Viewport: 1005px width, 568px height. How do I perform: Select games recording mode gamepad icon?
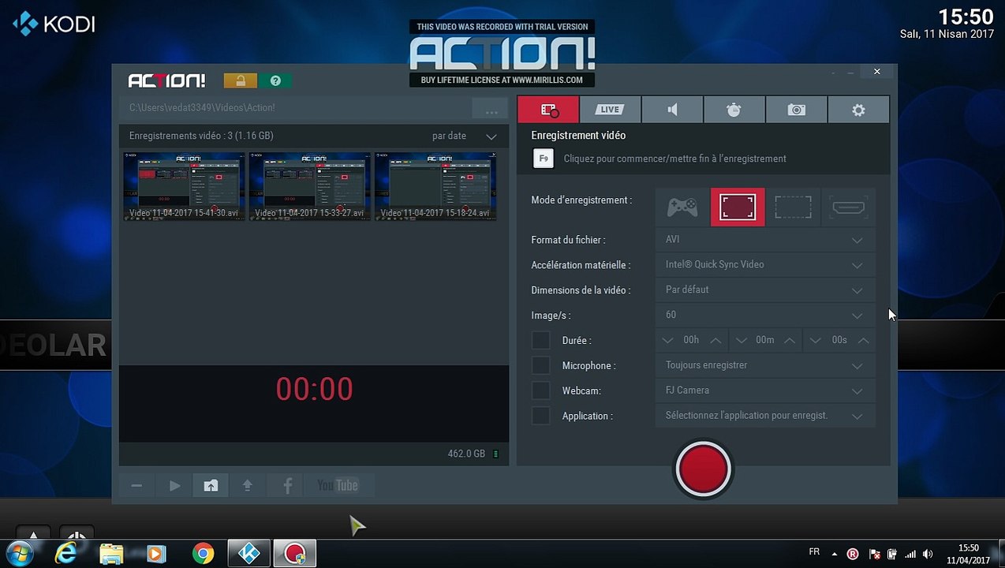pyautogui.click(x=682, y=207)
